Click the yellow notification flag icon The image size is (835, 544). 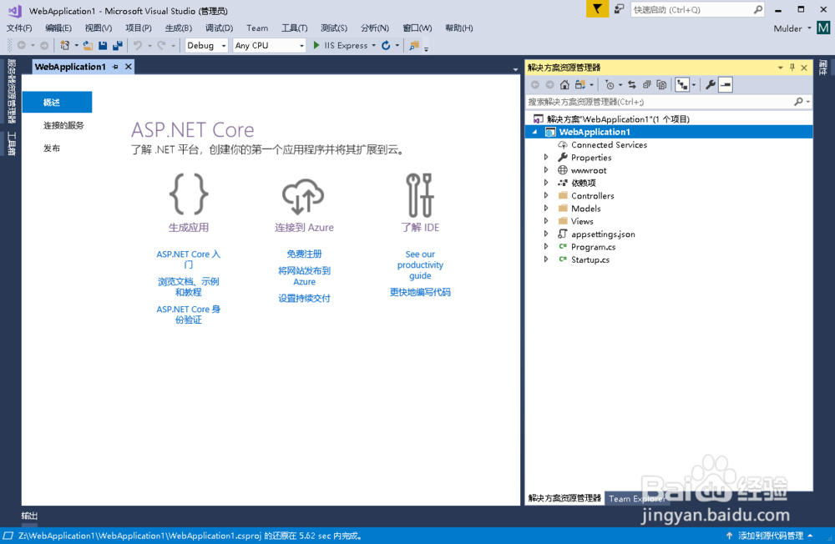[x=599, y=9]
